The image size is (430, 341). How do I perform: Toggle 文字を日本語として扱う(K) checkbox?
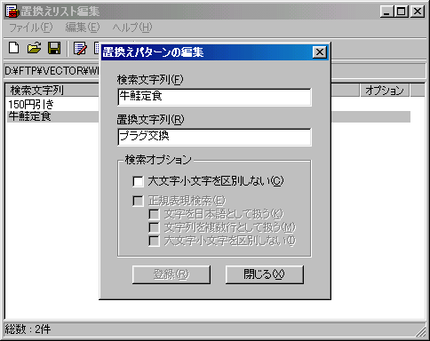tap(154, 214)
